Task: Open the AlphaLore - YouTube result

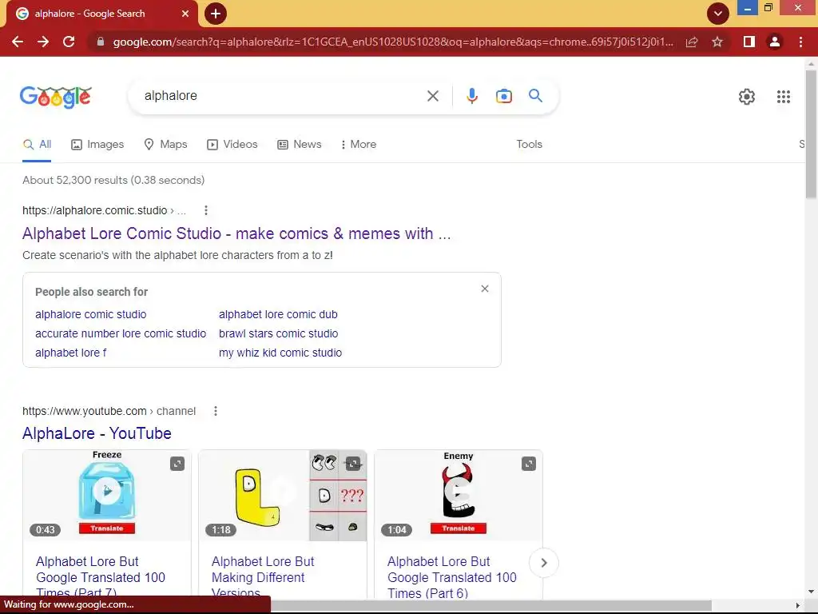Action: (x=97, y=433)
